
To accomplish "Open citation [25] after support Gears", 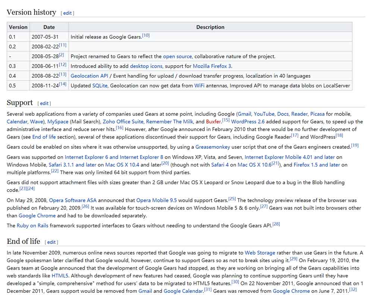I will [x=232, y=199].
